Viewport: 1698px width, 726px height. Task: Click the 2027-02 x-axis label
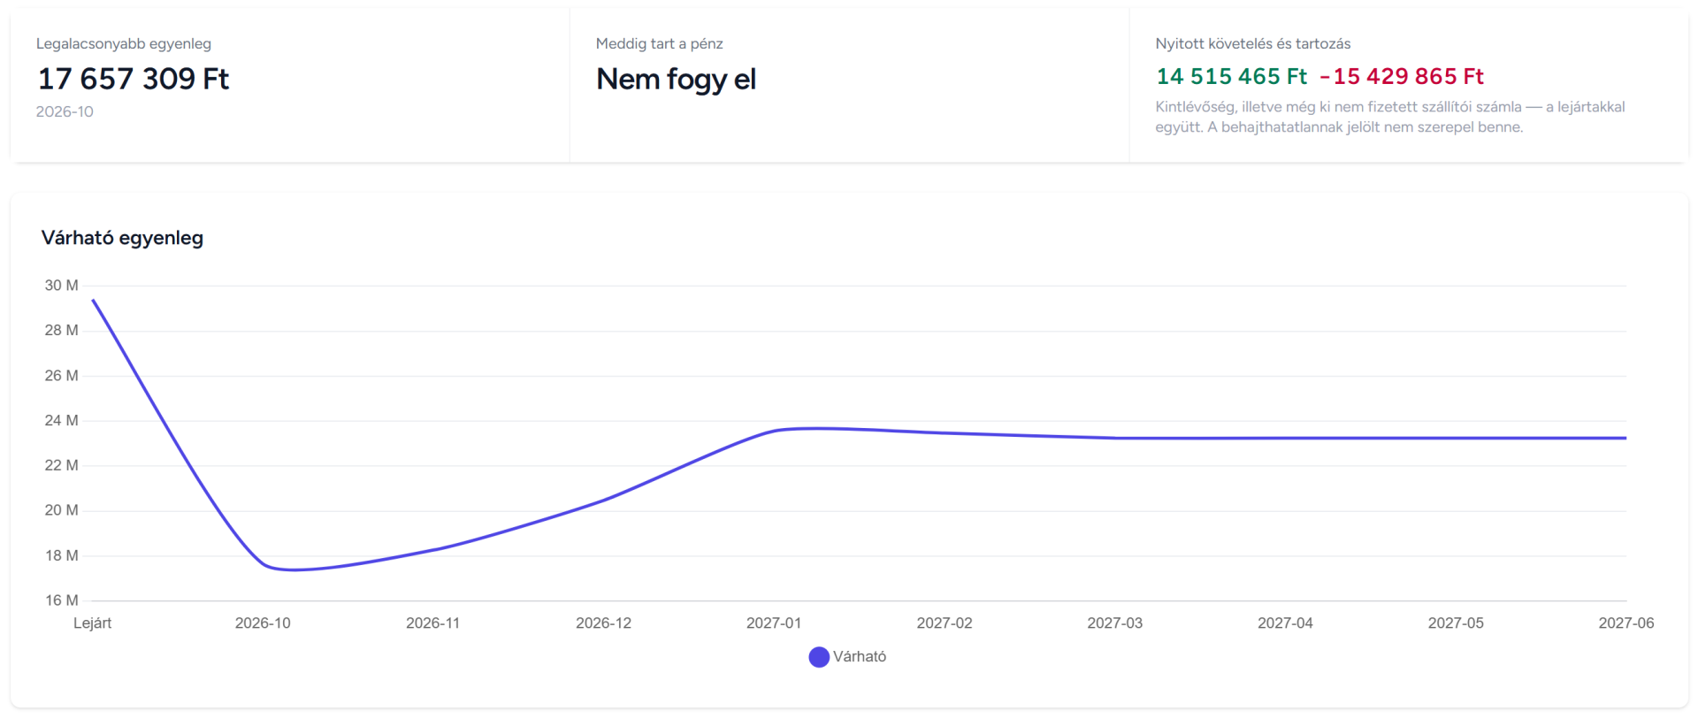945,623
